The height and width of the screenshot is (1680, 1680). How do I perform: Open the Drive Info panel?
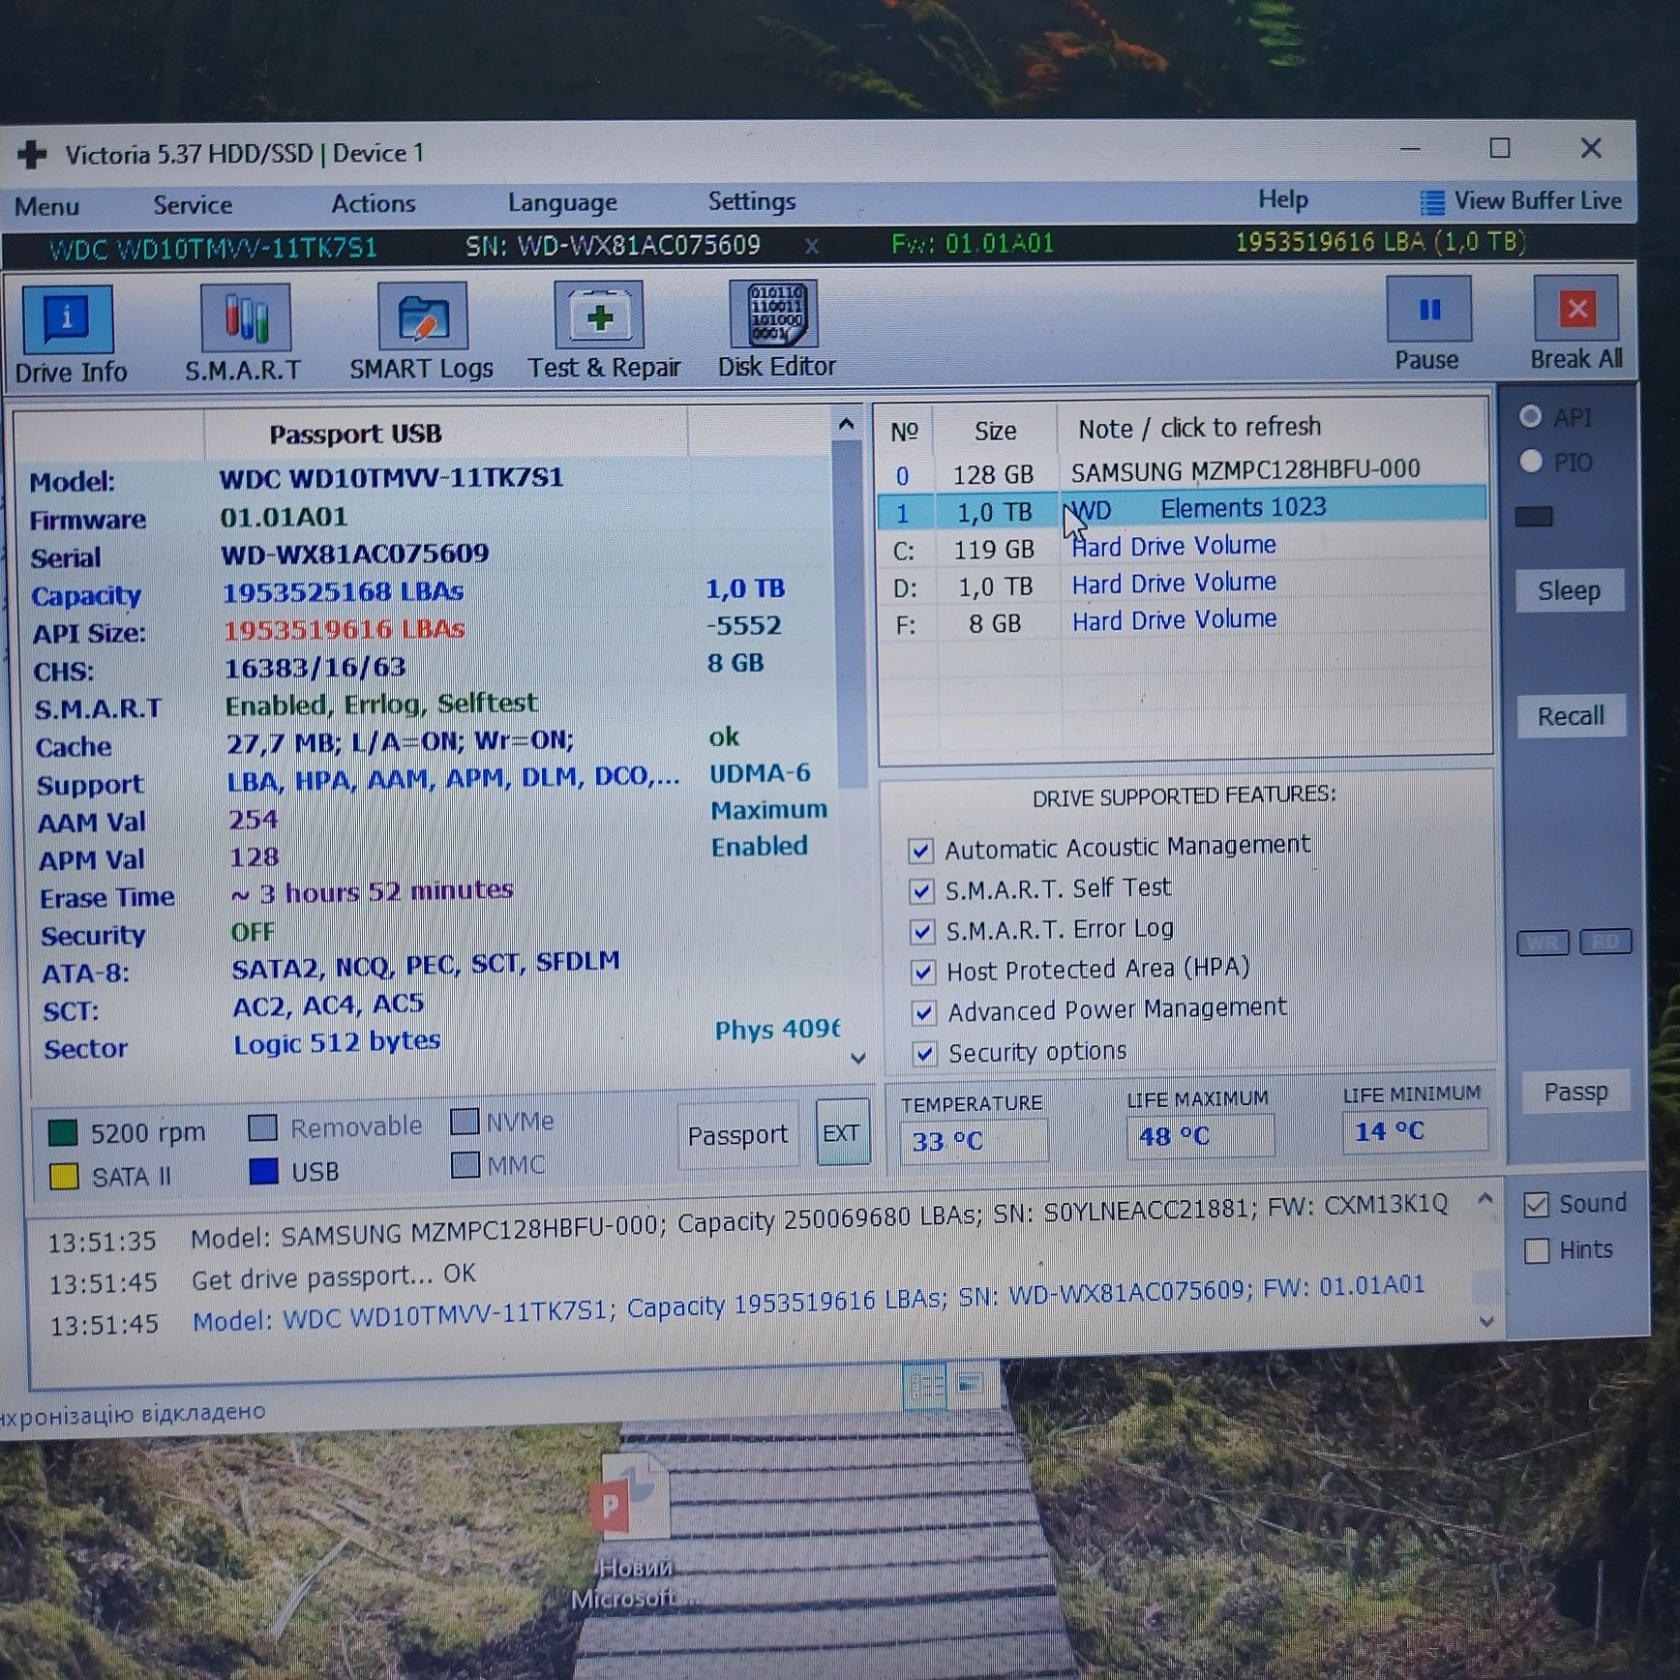click(x=68, y=320)
